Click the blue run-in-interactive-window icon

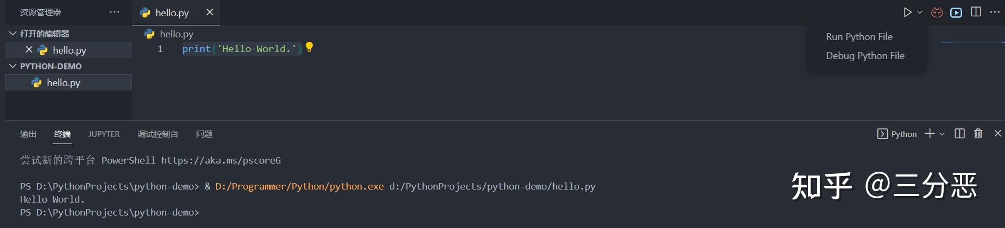pyautogui.click(x=956, y=12)
